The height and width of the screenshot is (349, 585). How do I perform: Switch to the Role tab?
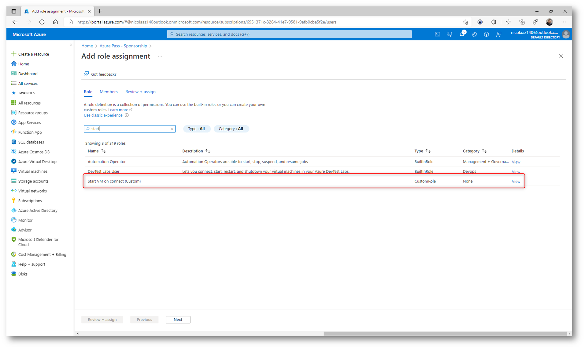[x=88, y=92]
